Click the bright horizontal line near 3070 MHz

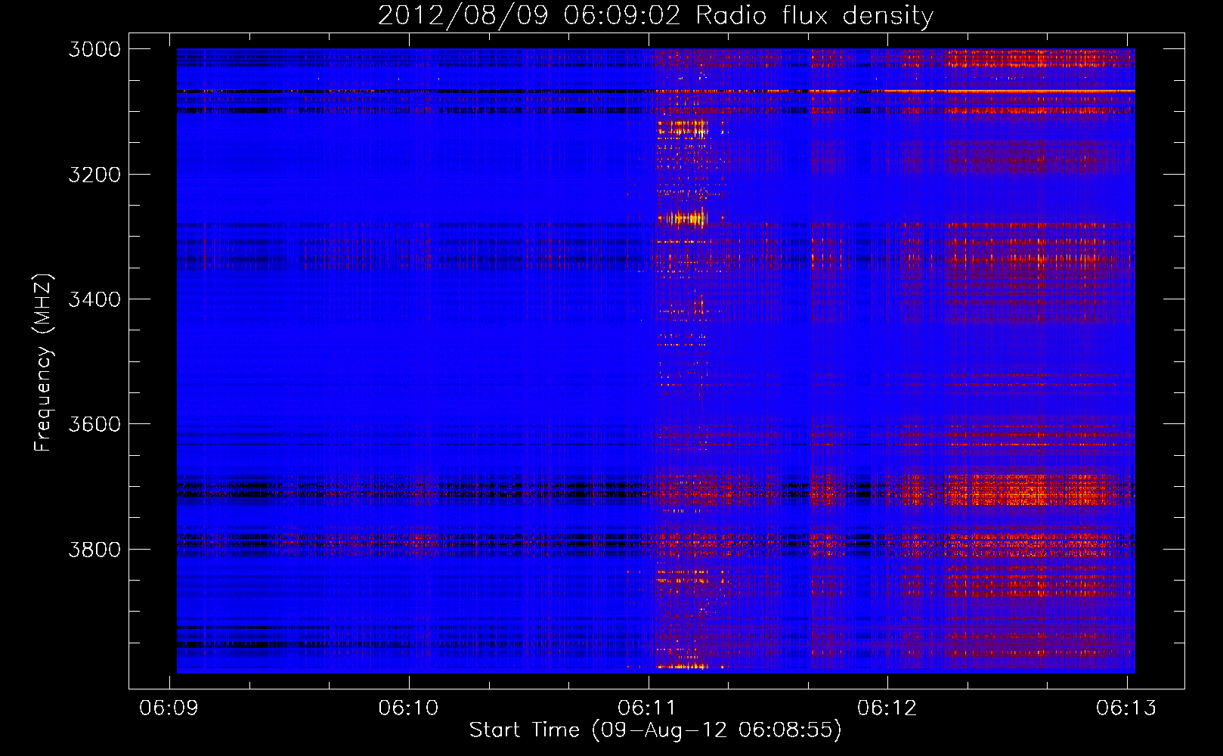tap(1009, 91)
